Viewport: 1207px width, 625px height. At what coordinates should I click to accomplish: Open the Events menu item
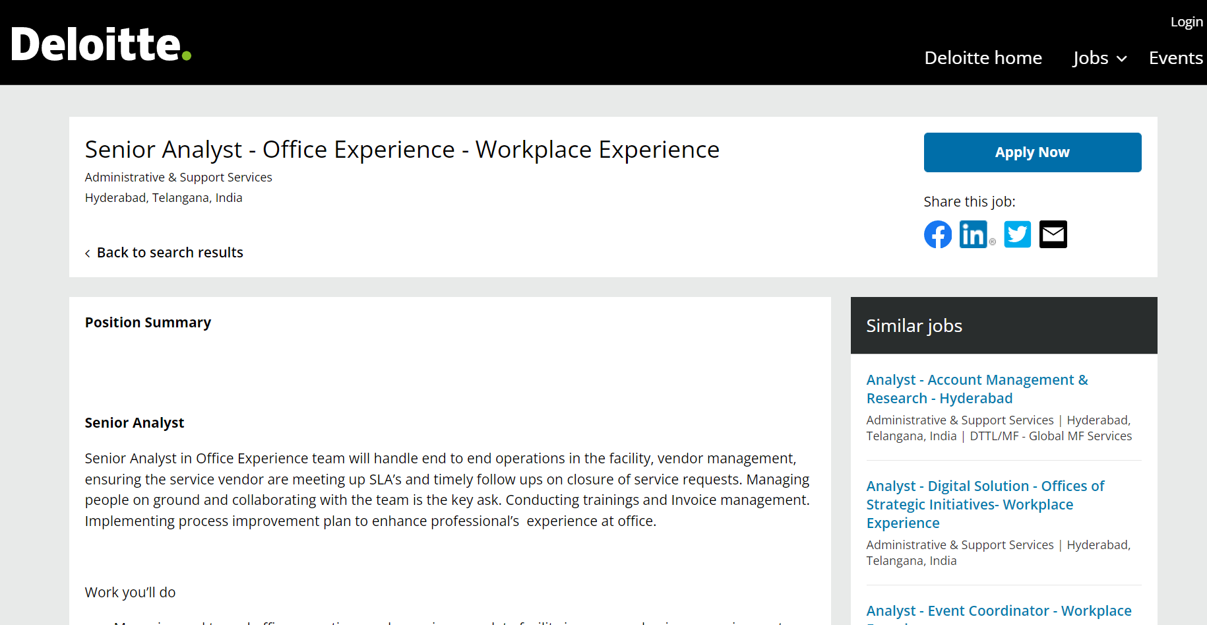click(x=1175, y=58)
